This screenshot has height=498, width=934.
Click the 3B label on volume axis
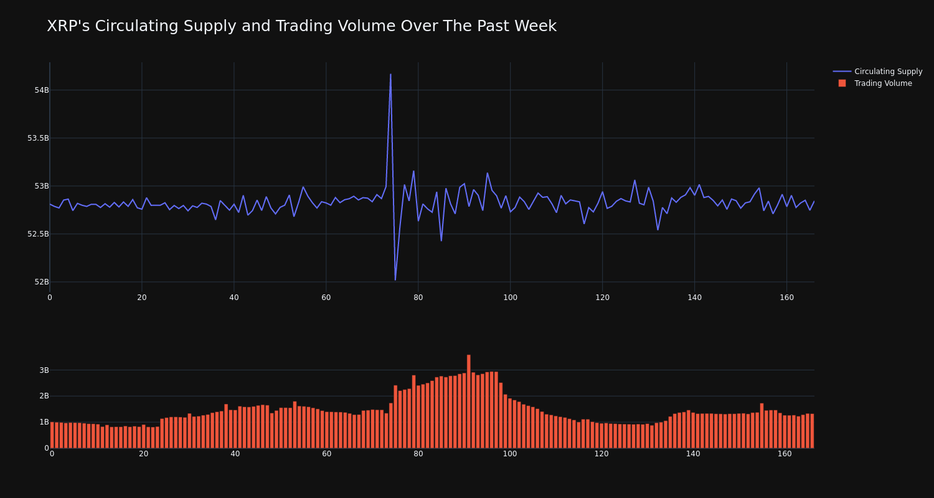pyautogui.click(x=44, y=370)
